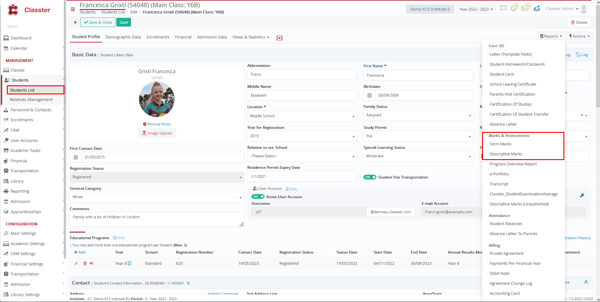
Task: Expand the Views & Statistics menu
Action: click(251, 37)
